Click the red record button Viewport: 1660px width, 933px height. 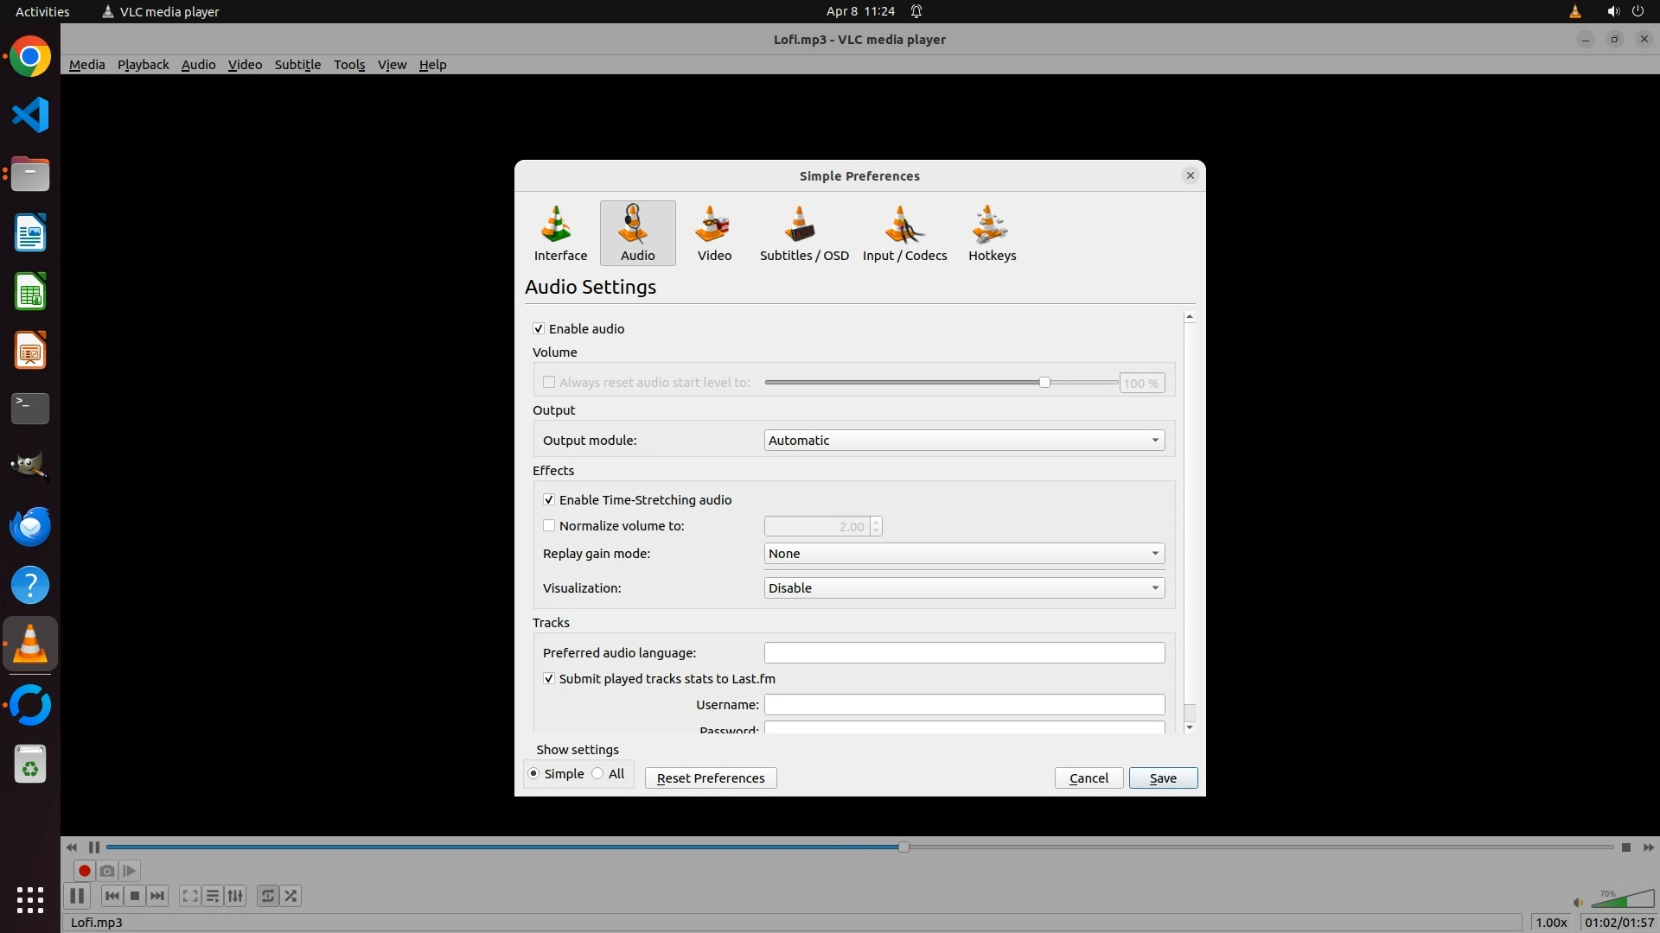click(85, 871)
